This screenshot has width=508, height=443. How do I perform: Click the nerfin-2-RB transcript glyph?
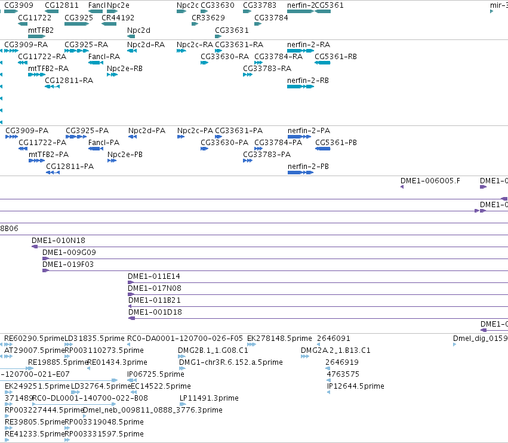click(300, 87)
